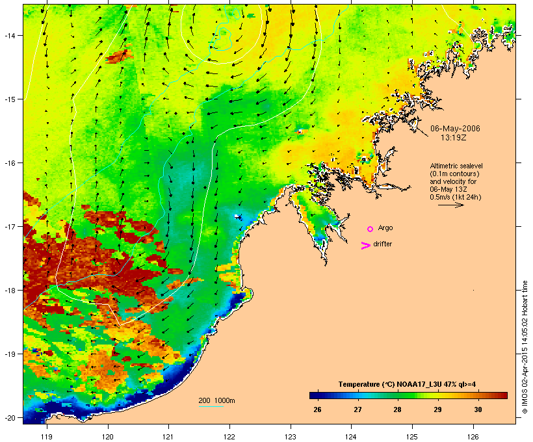
Task: Click the time stamp 13:19Z
Action: coord(454,138)
